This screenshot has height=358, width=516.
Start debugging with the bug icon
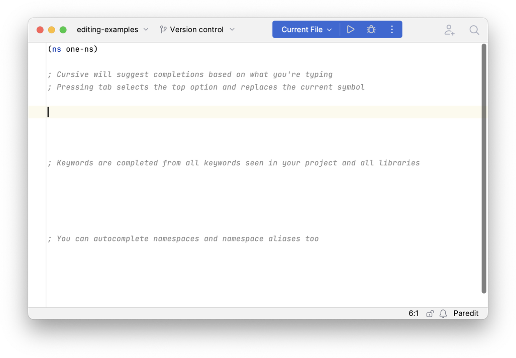point(371,29)
